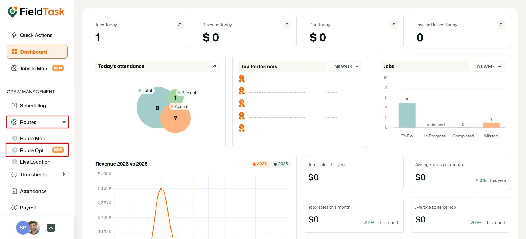The image size is (526, 239).
Task: Click the Route Map bullet icon
Action: [x=15, y=138]
